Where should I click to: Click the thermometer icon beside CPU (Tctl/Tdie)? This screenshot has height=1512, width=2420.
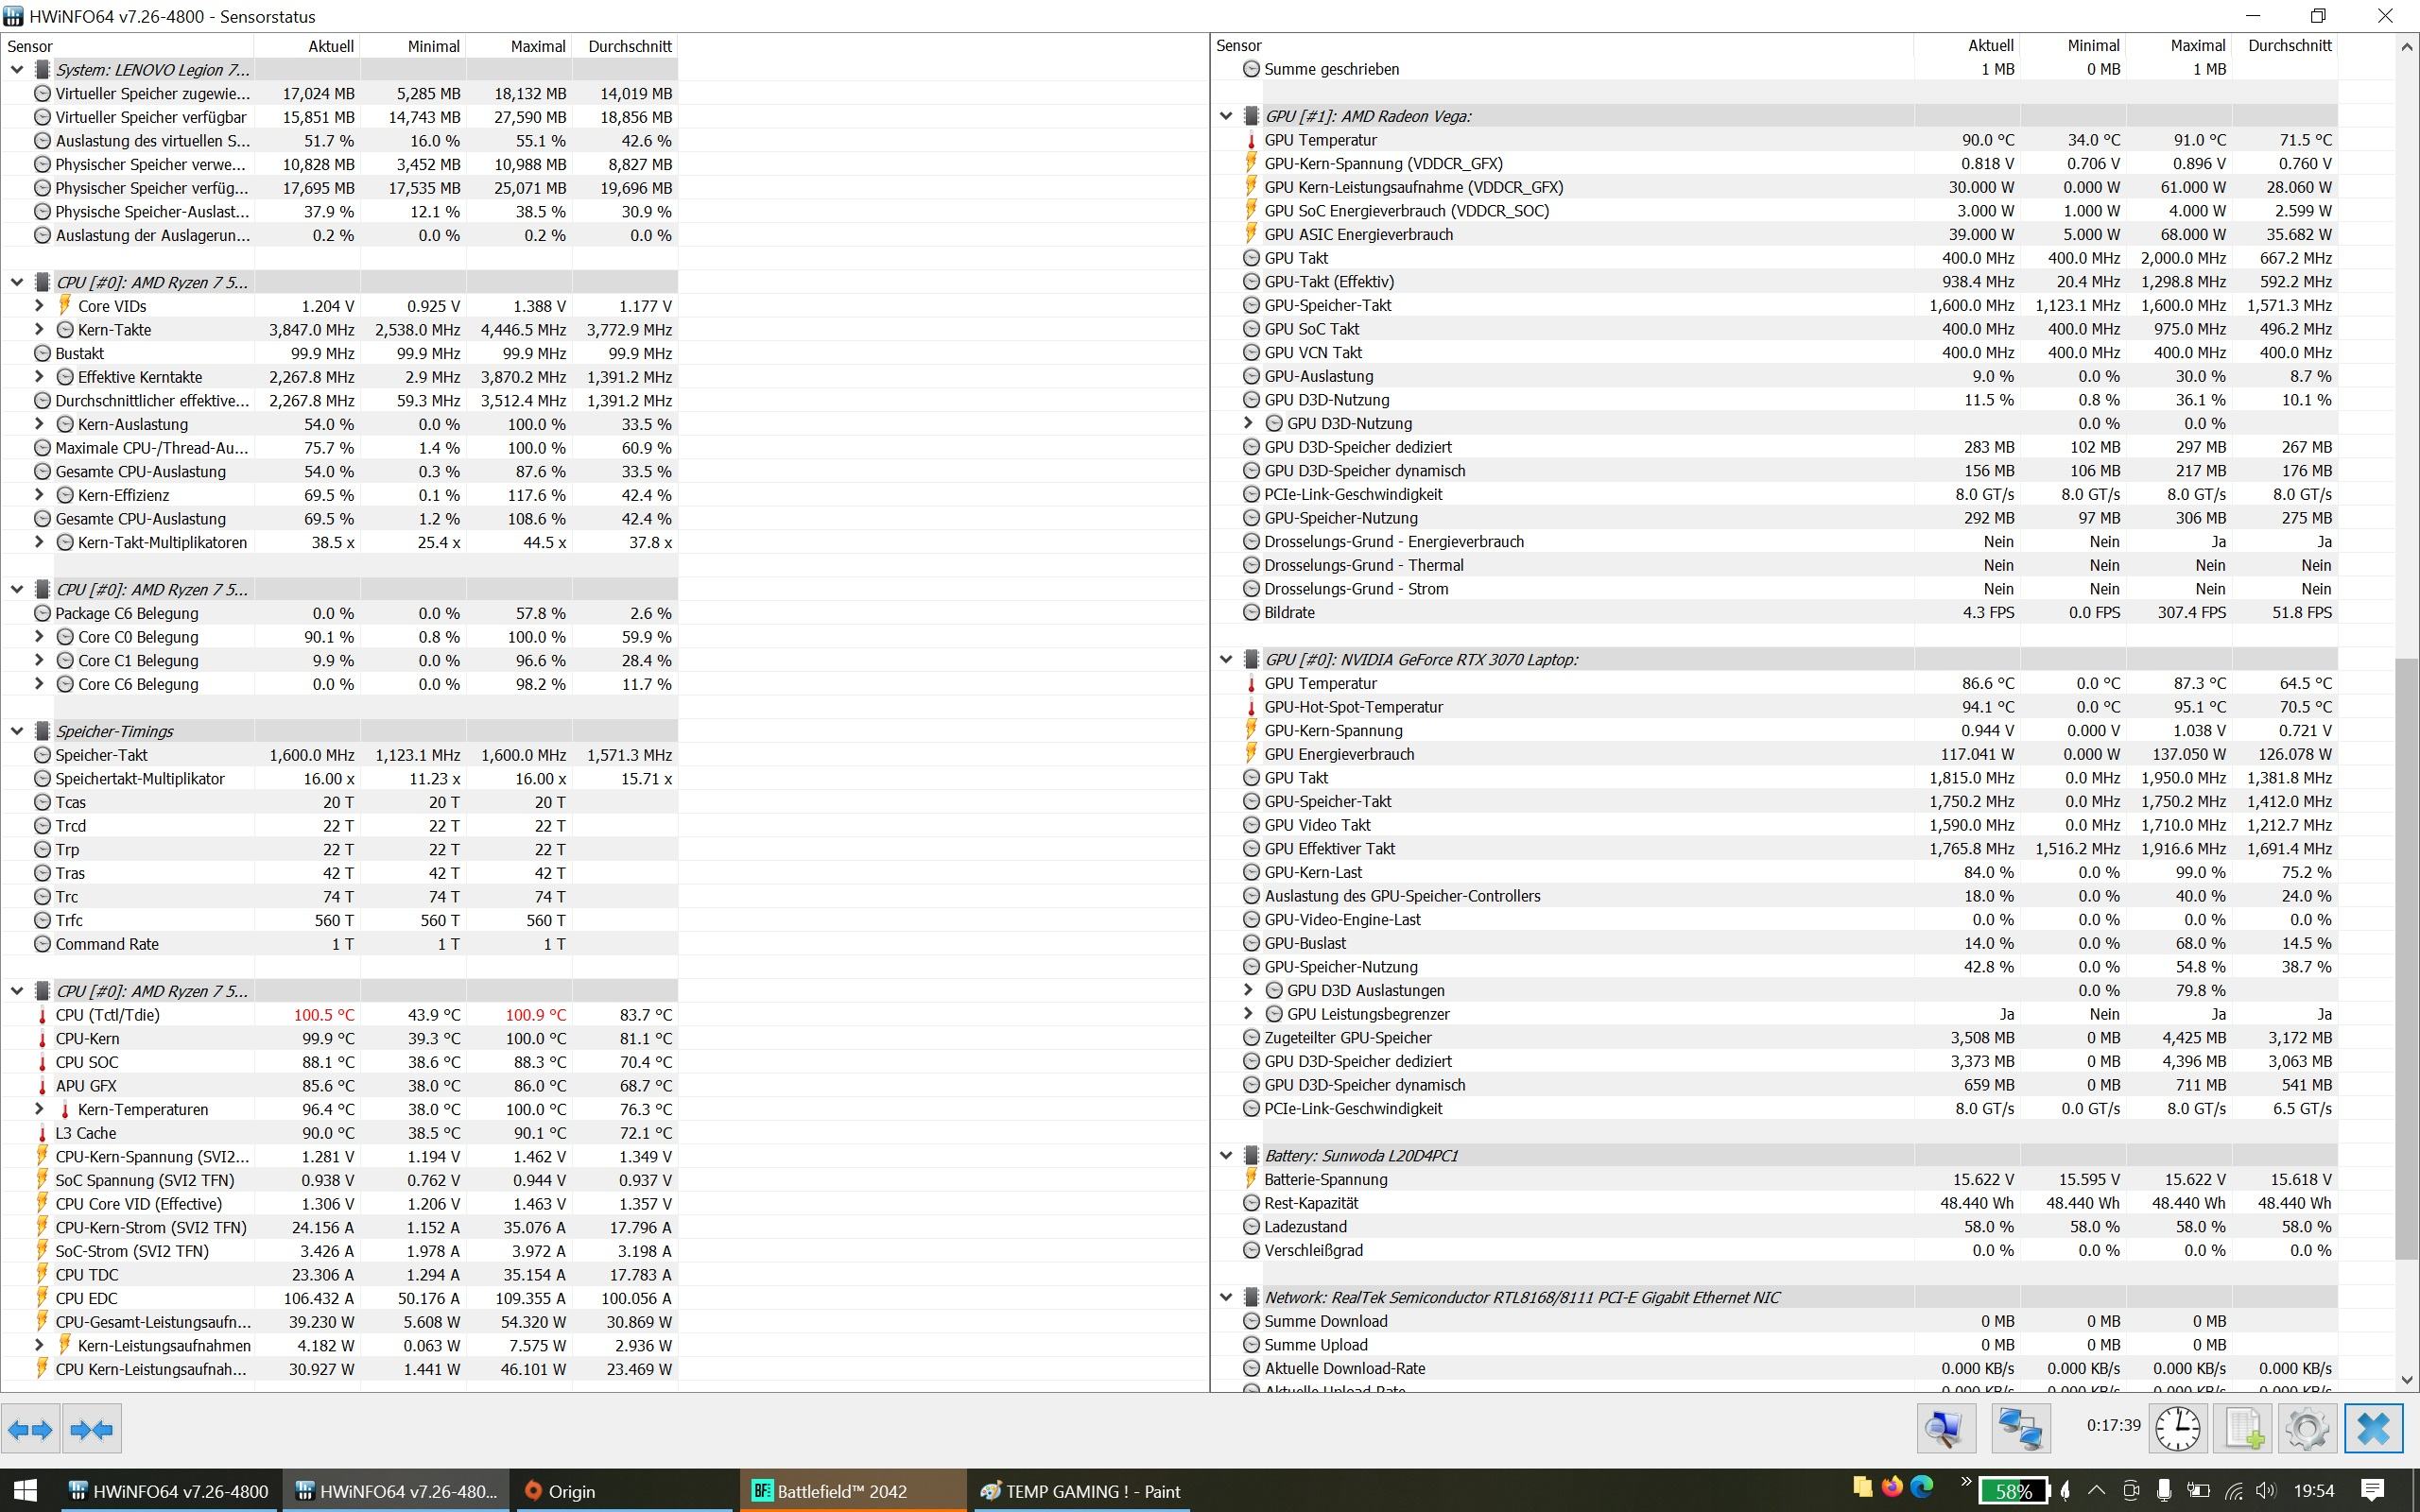click(x=42, y=1015)
